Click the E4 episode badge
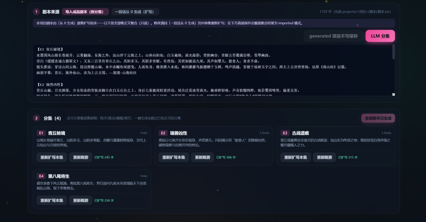The height and width of the screenshot is (222, 426). [41, 176]
